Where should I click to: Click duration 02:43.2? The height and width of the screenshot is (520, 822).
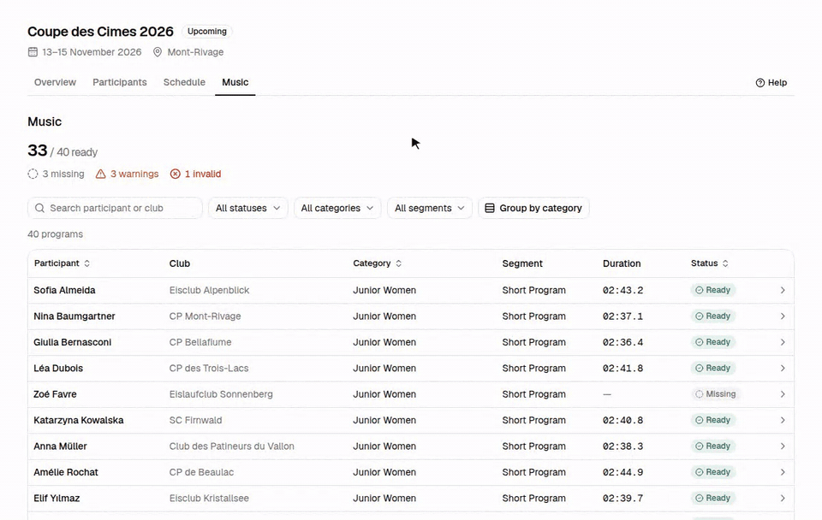click(x=622, y=290)
